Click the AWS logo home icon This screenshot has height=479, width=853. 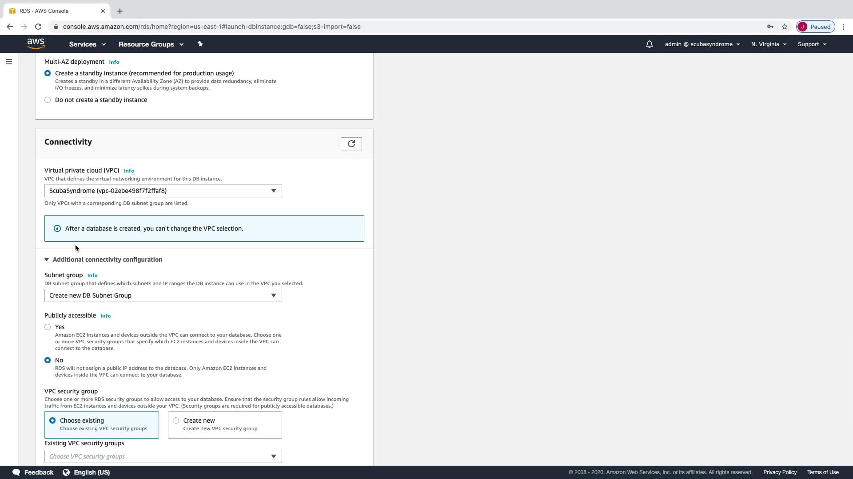[x=36, y=43]
